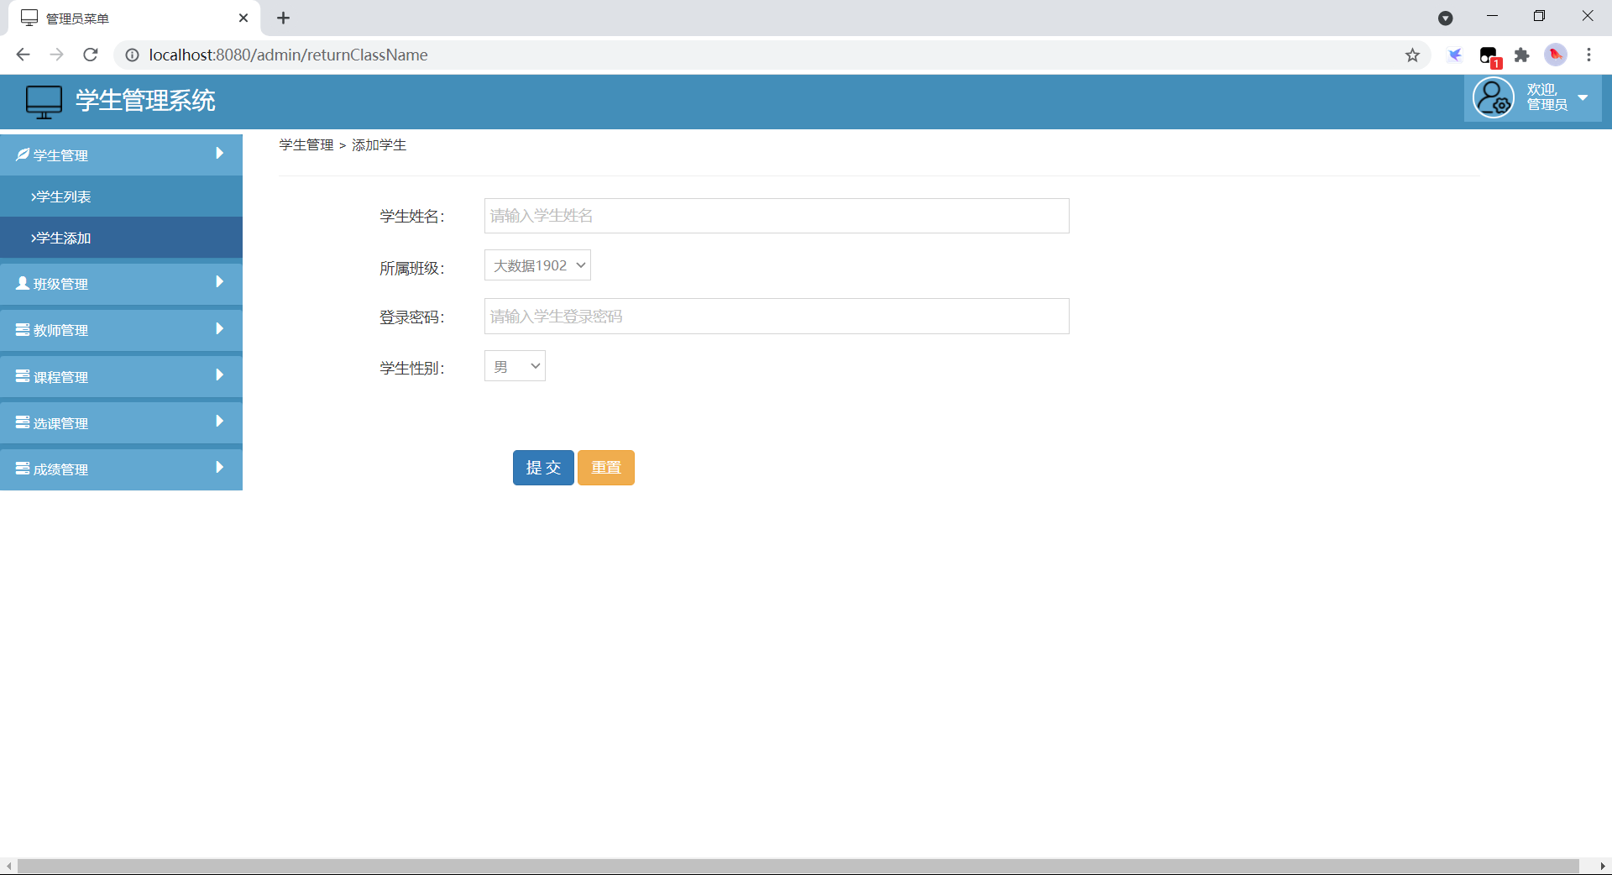Click the 选课管理 sidebar icon
The image size is (1612, 875).
pyautogui.click(x=23, y=422)
